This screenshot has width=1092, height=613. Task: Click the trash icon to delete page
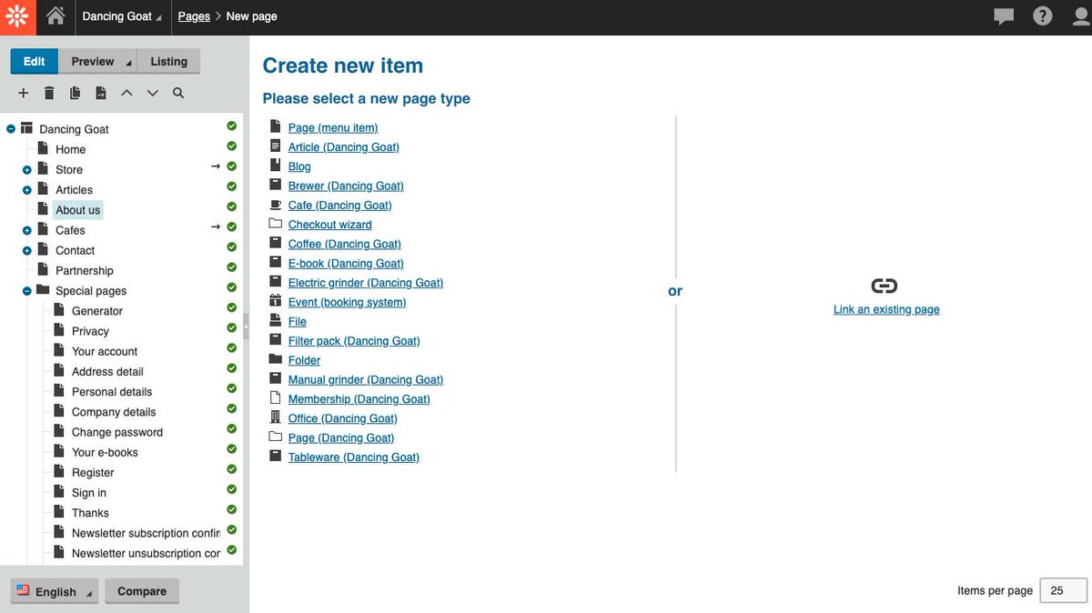tap(49, 93)
